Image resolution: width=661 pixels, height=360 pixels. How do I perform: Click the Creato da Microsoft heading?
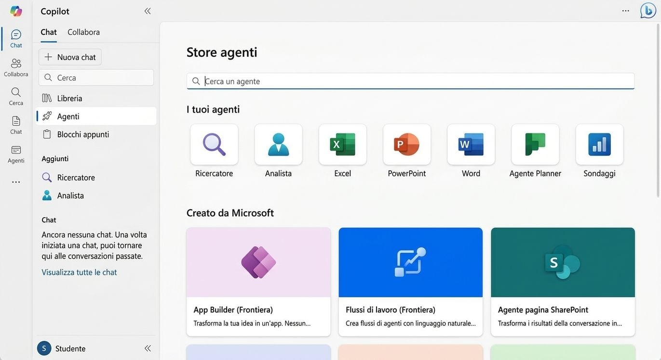(x=230, y=213)
